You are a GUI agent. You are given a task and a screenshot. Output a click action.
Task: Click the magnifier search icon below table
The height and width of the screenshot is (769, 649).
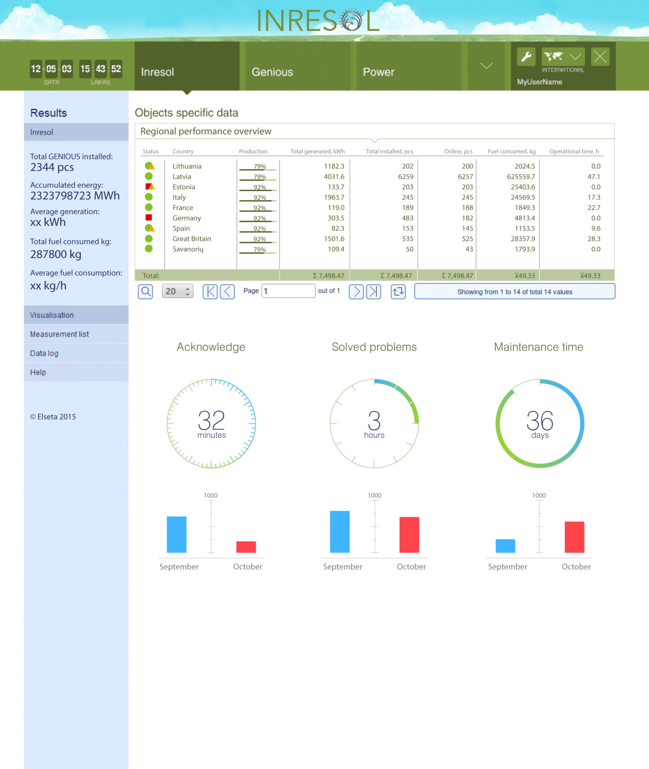click(x=145, y=291)
